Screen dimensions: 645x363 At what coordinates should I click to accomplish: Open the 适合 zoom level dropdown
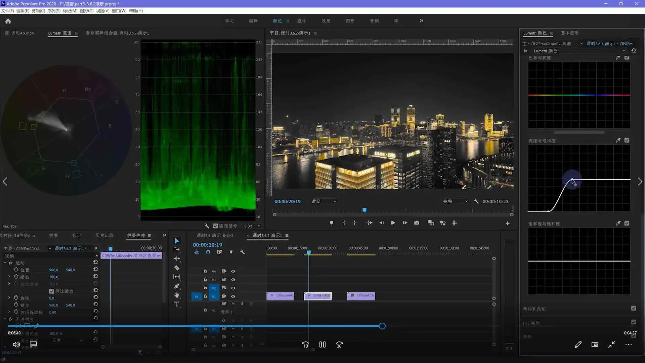[x=324, y=201]
